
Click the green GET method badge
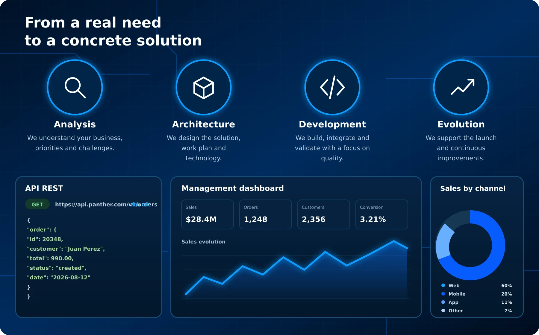coord(37,204)
